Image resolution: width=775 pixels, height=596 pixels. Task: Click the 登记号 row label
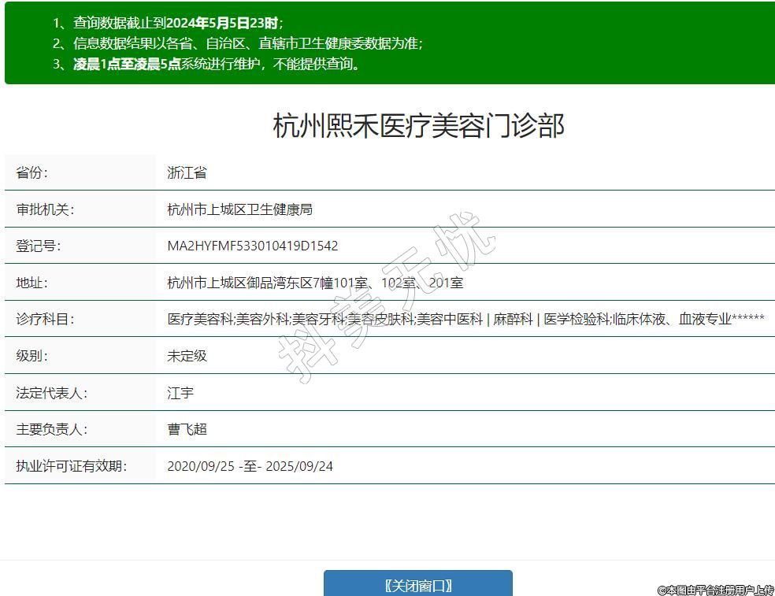38,246
